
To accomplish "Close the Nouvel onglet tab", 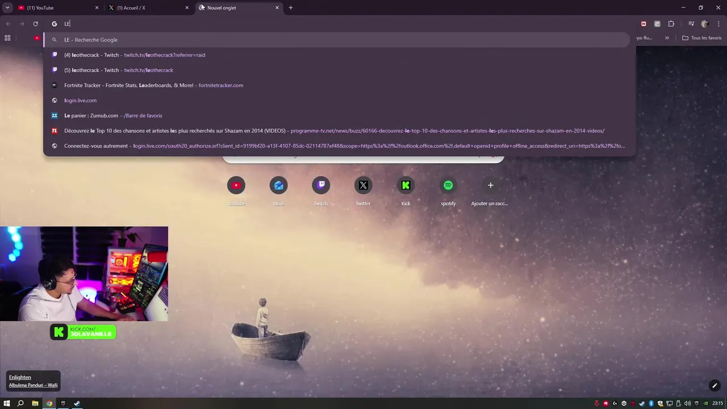I will pyautogui.click(x=277, y=7).
